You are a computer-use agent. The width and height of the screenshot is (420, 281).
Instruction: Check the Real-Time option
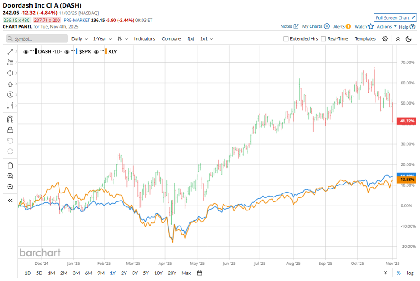pos(323,39)
